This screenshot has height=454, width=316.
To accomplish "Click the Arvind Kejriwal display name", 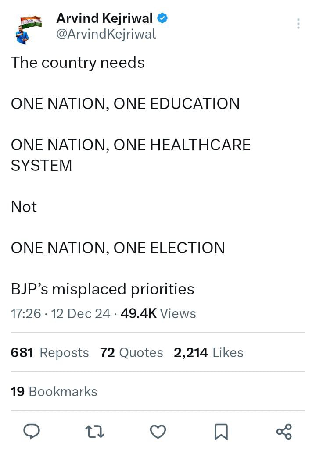I will tap(104, 18).
